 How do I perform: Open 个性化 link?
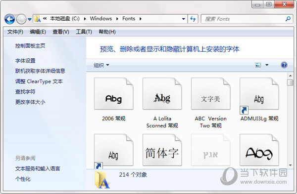[x=23, y=179]
